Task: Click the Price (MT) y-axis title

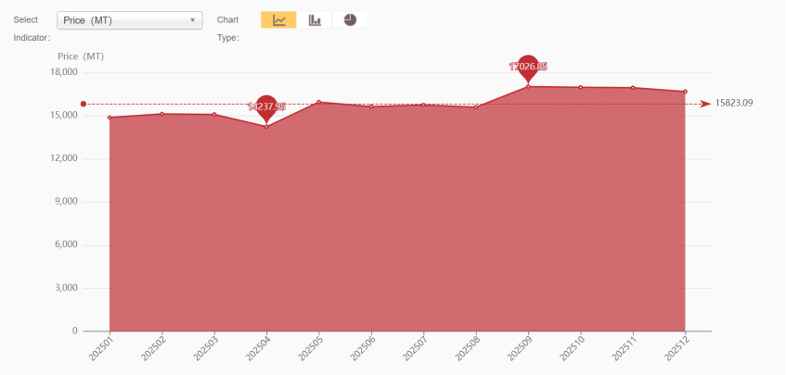Action: pyautogui.click(x=81, y=56)
